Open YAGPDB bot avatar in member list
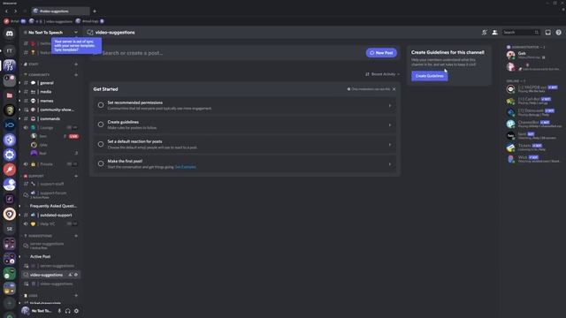566x318 pixels. [x=510, y=88]
